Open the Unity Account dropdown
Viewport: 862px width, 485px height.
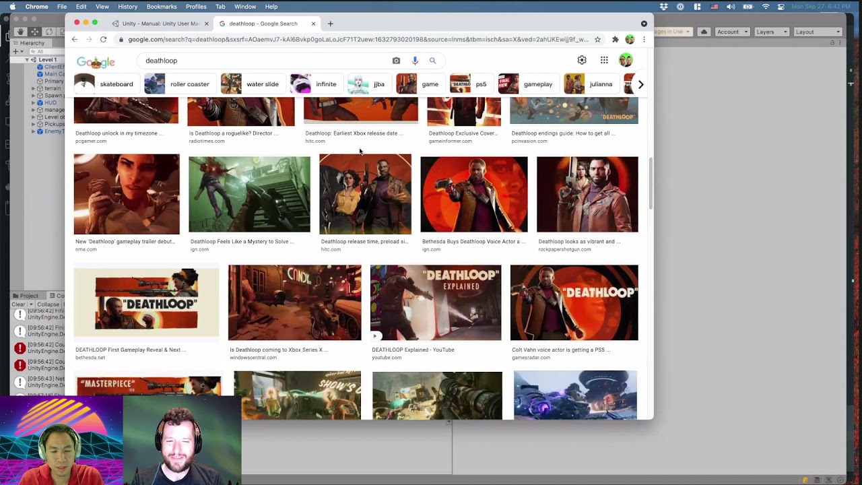click(732, 32)
